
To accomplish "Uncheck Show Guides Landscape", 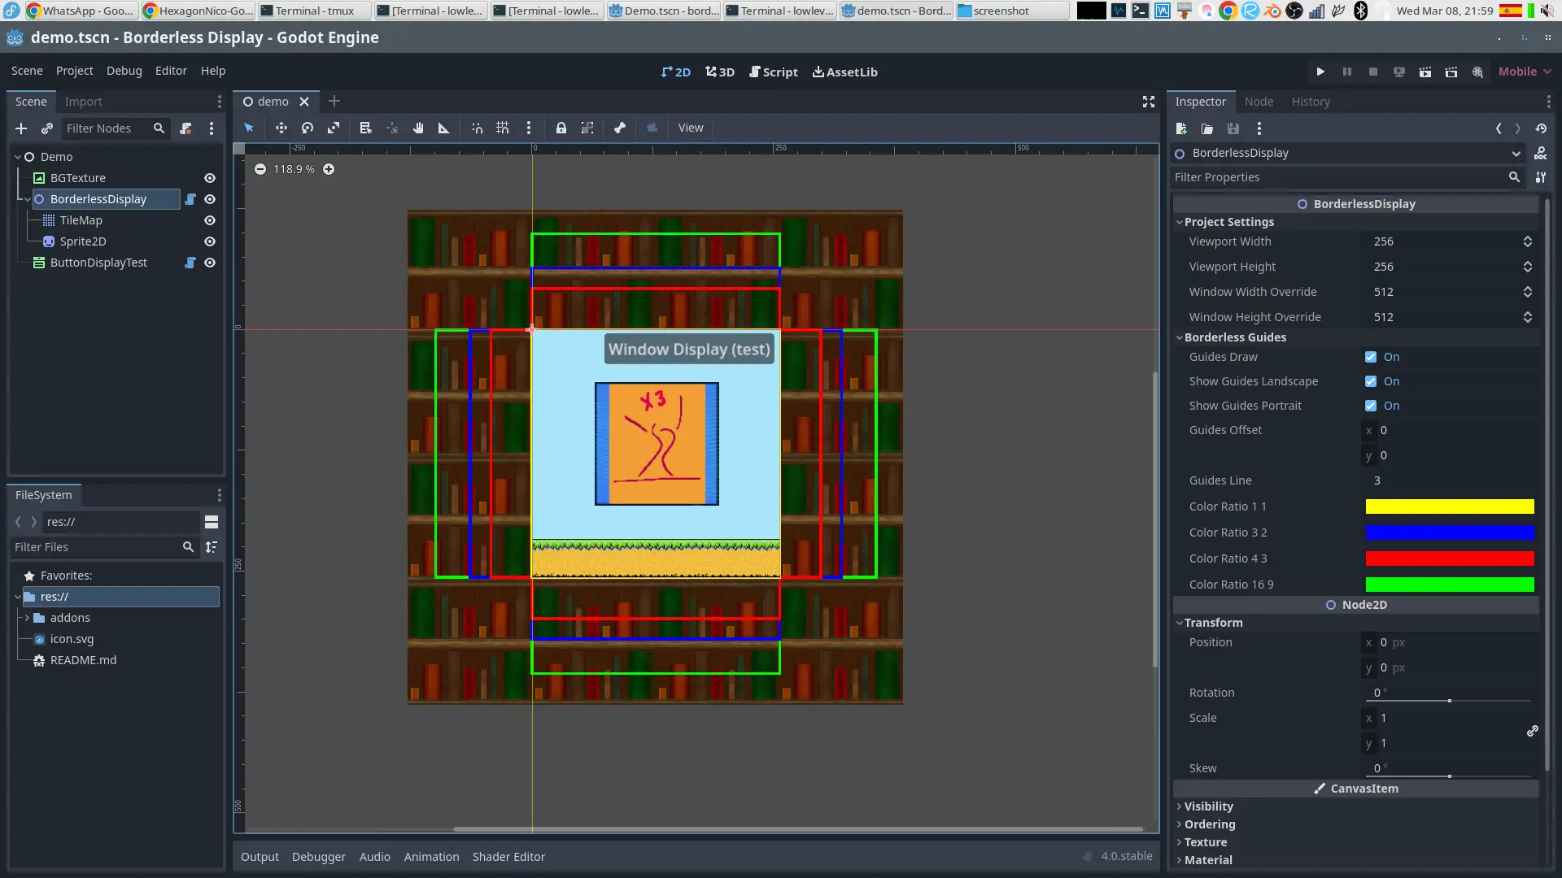I will (1371, 381).
